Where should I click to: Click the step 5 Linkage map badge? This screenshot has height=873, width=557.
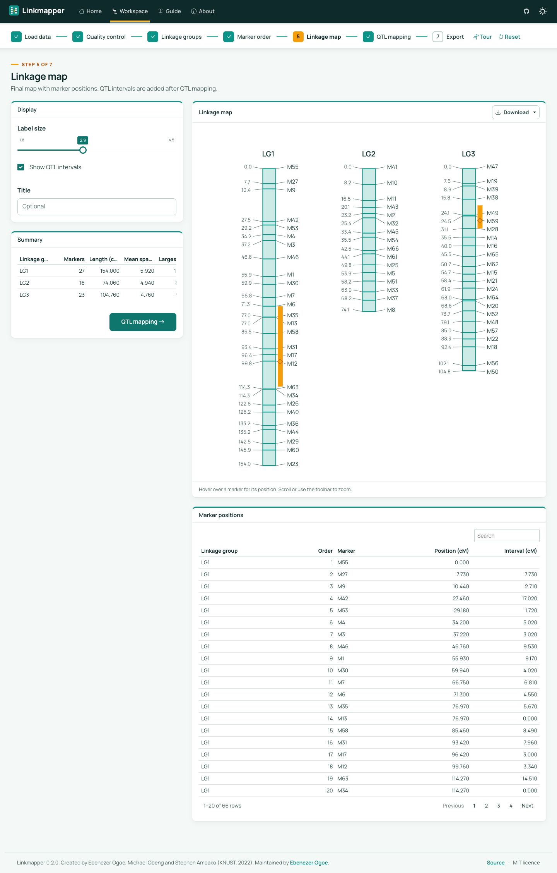coord(298,37)
